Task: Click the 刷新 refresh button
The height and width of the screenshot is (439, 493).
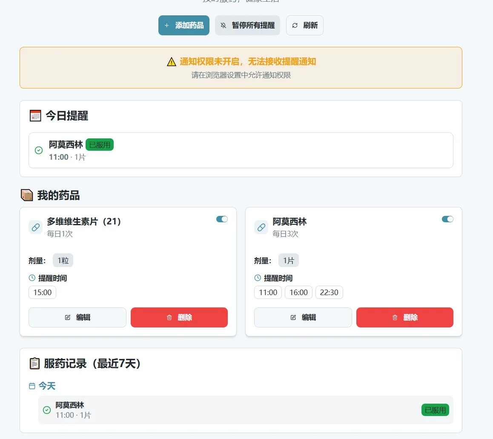Action: pyautogui.click(x=304, y=25)
